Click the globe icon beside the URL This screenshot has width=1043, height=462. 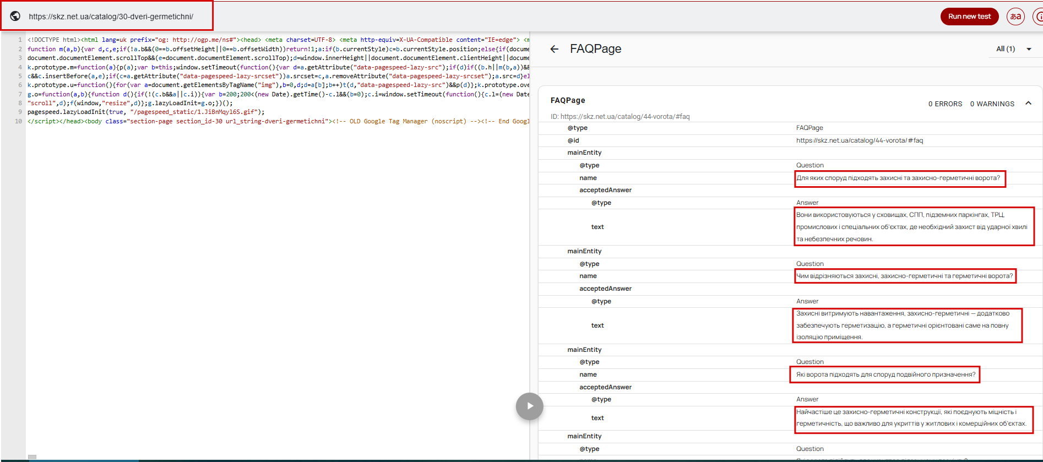(x=15, y=16)
